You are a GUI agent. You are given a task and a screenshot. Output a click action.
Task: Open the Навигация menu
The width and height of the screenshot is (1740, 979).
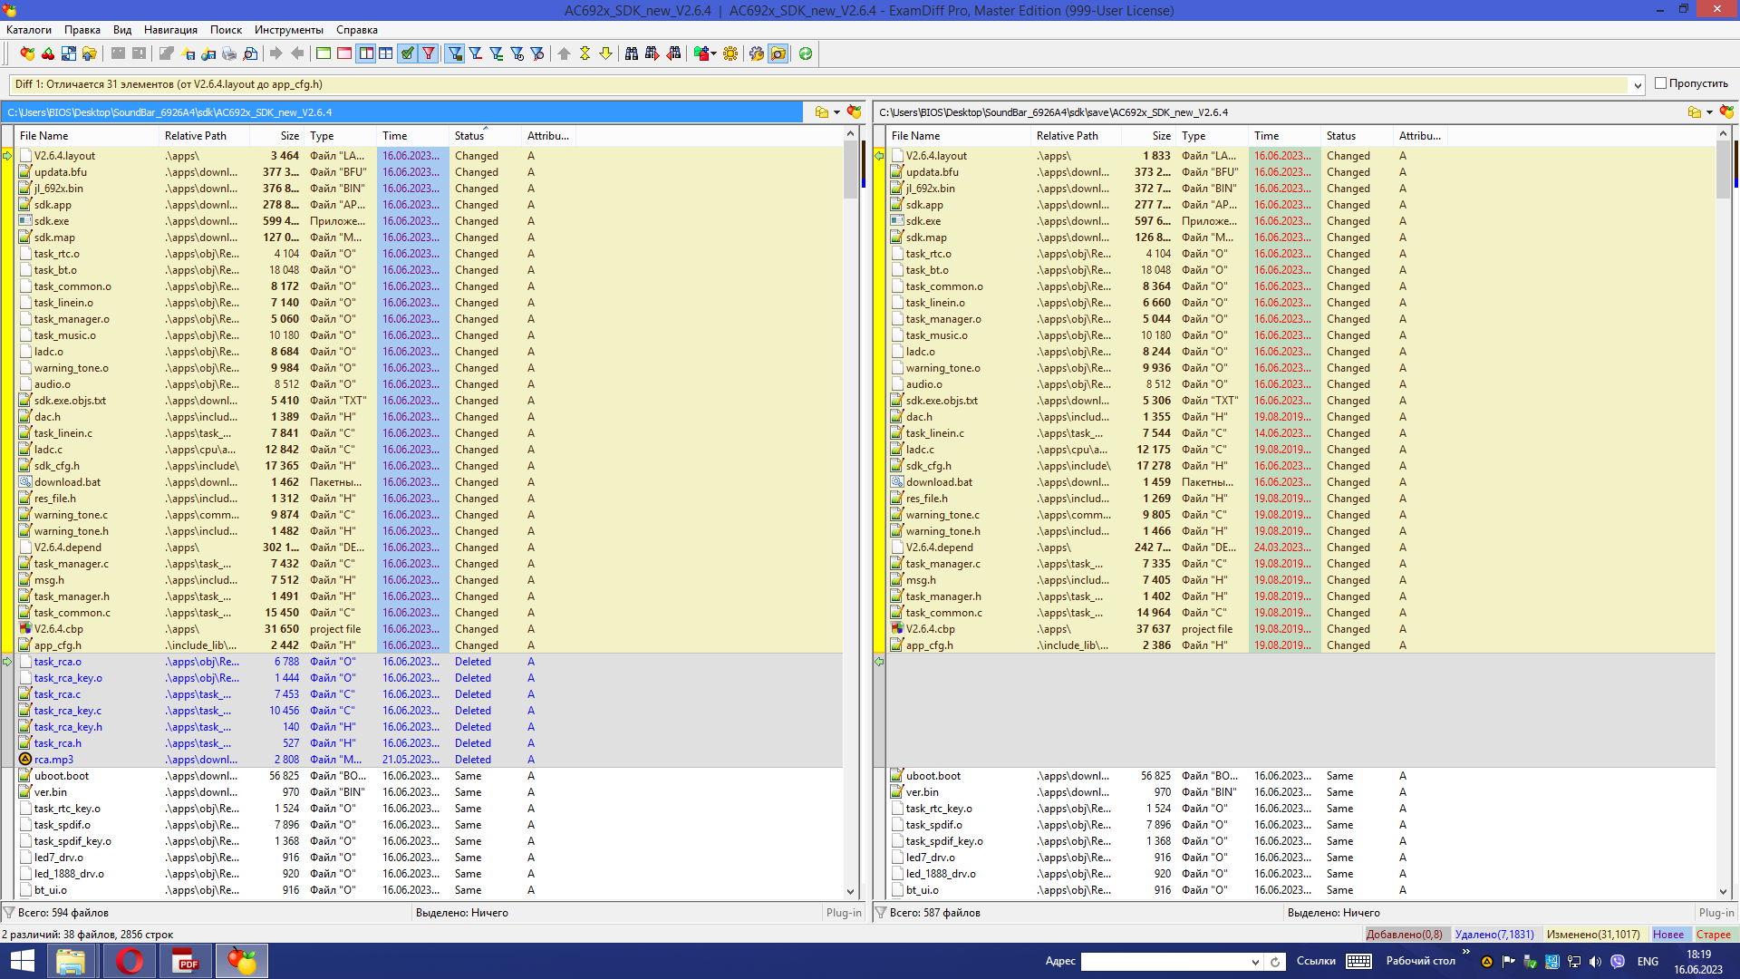point(170,30)
